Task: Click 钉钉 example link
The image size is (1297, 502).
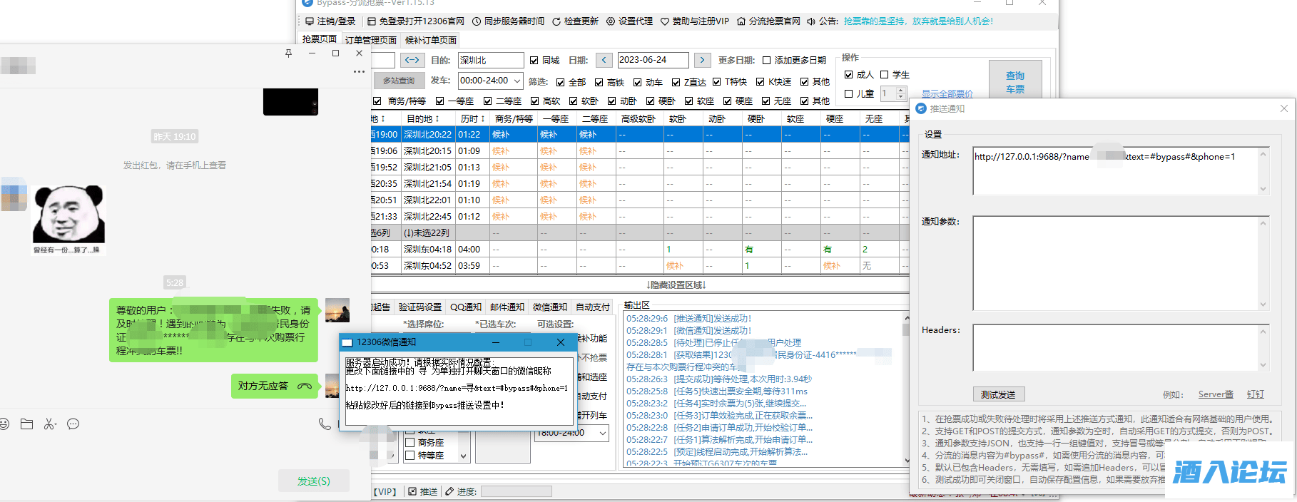Action: pyautogui.click(x=1256, y=394)
